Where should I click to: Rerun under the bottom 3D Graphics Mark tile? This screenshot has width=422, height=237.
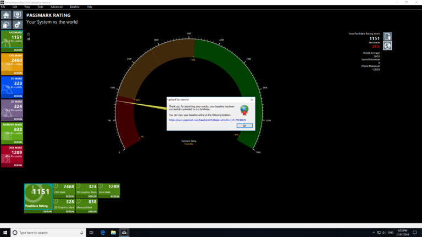pos(92,196)
